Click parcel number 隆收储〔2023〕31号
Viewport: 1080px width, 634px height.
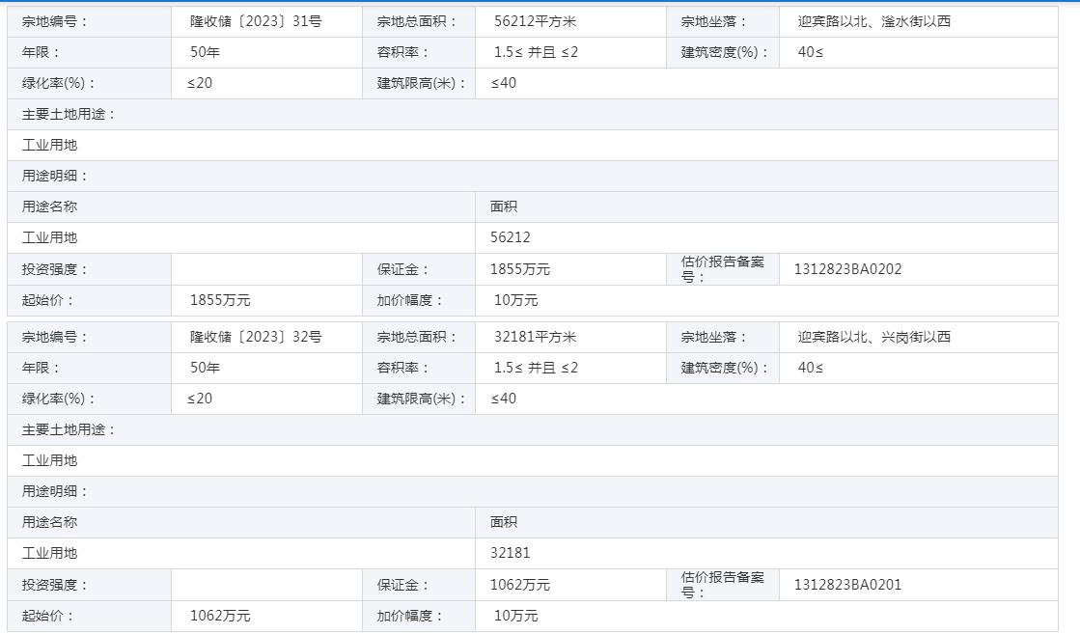255,21
